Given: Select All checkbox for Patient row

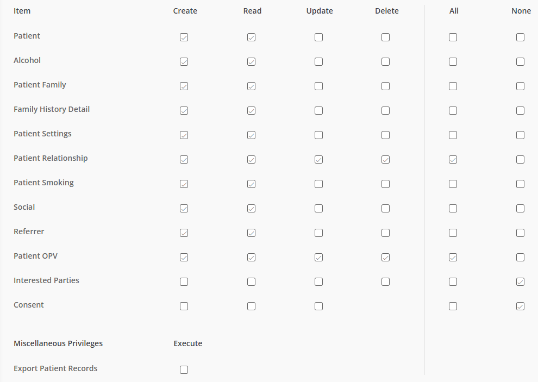Looking at the screenshot, I should click(453, 37).
